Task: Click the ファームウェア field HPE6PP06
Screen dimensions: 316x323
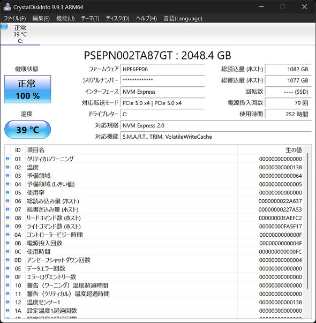Action: coord(162,69)
